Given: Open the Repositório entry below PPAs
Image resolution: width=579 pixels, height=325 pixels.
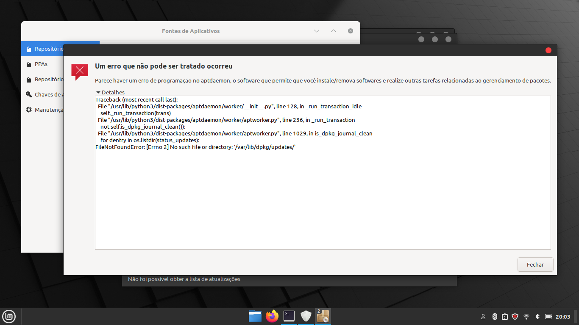Looking at the screenshot, I should [42, 80].
